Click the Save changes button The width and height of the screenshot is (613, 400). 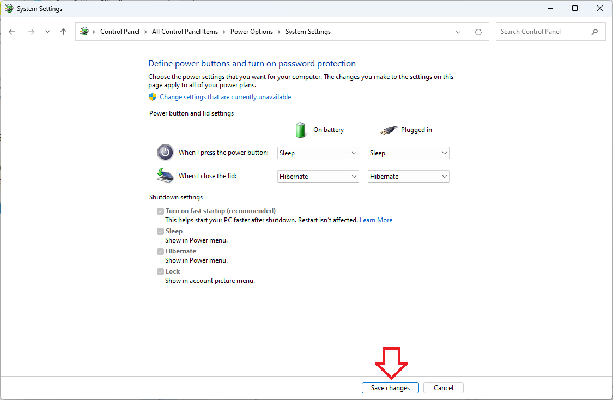pos(390,387)
